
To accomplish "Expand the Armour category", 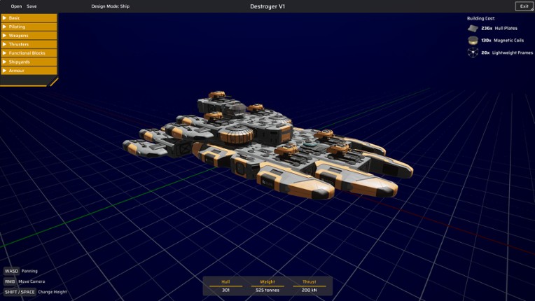I will pos(29,71).
